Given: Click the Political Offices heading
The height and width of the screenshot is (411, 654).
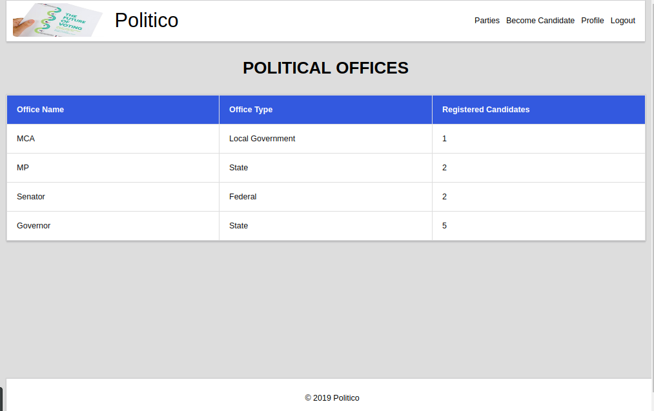Looking at the screenshot, I should coord(326,68).
